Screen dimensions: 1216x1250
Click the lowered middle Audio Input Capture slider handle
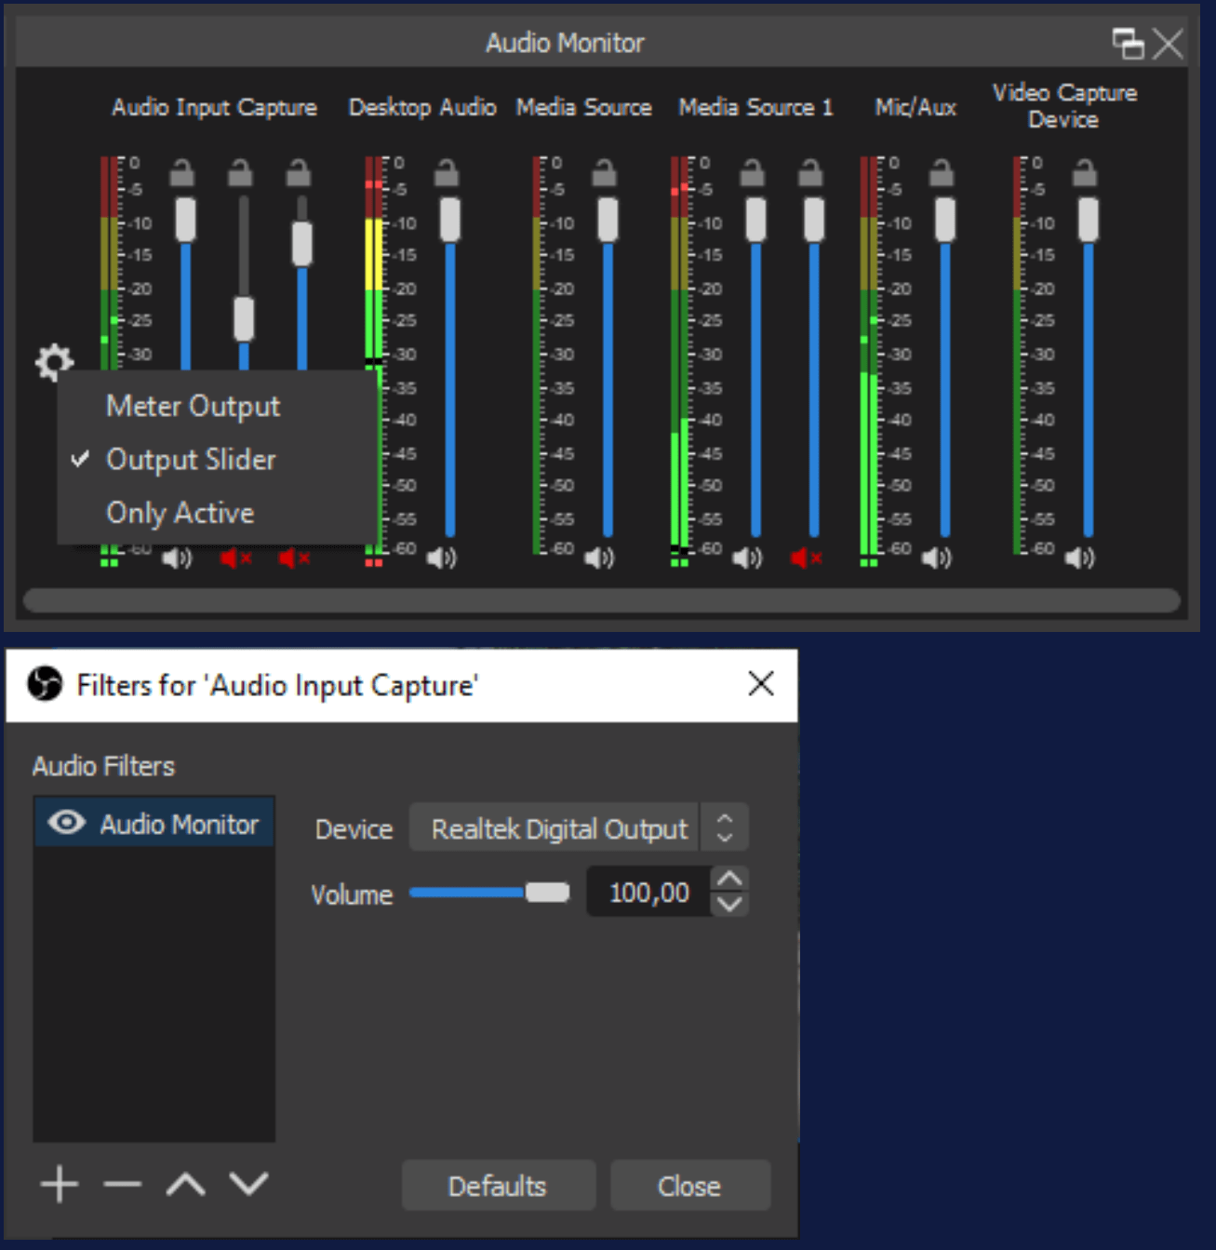click(x=244, y=319)
